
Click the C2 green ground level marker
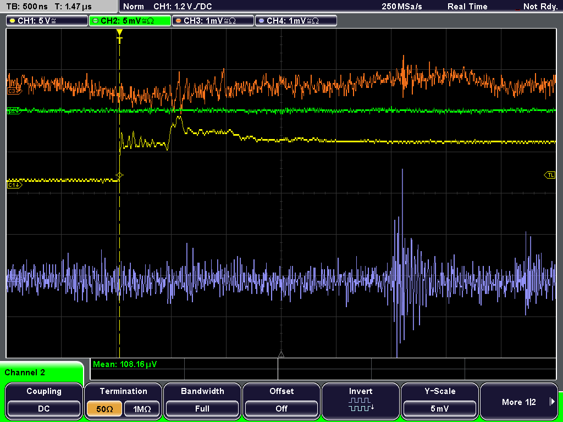coord(14,110)
